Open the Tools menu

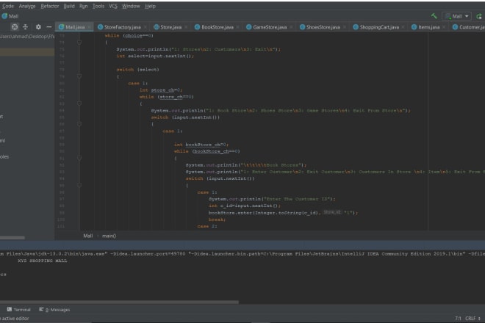(98, 6)
